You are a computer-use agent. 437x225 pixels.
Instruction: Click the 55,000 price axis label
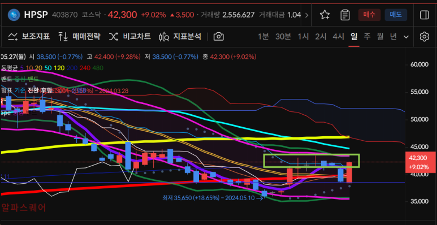(x=419, y=92)
